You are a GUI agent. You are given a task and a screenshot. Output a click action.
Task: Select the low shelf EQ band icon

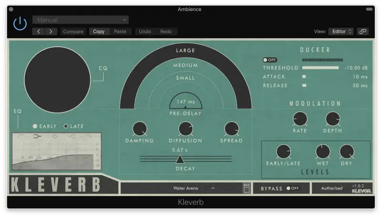coord(37,136)
